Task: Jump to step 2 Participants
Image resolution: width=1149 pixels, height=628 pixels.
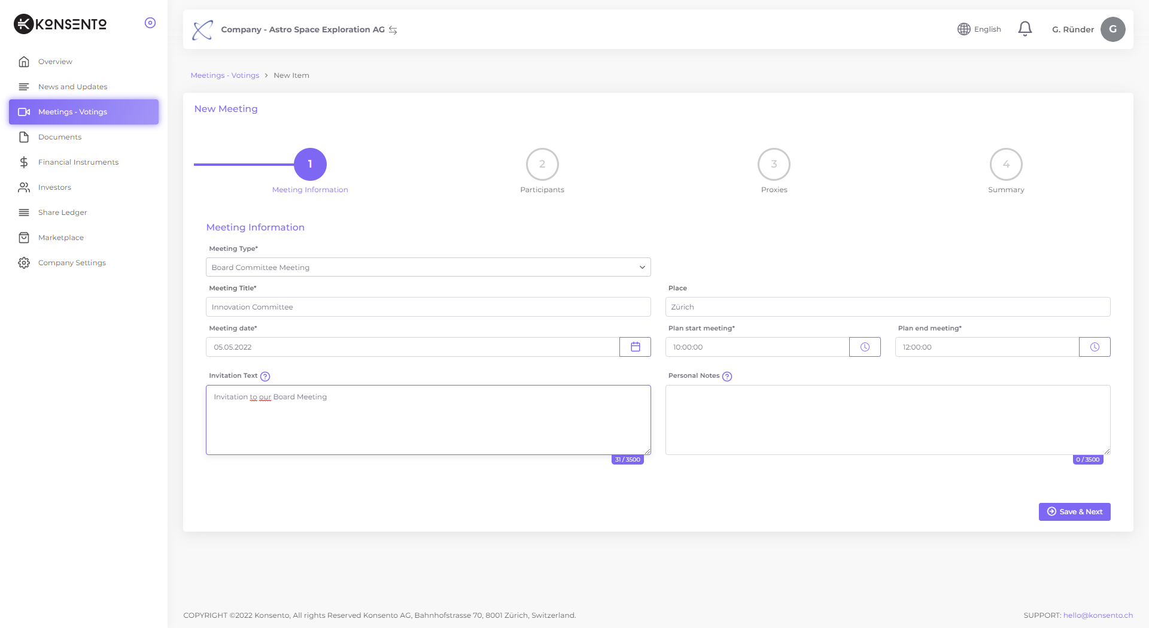Action: tap(542, 165)
